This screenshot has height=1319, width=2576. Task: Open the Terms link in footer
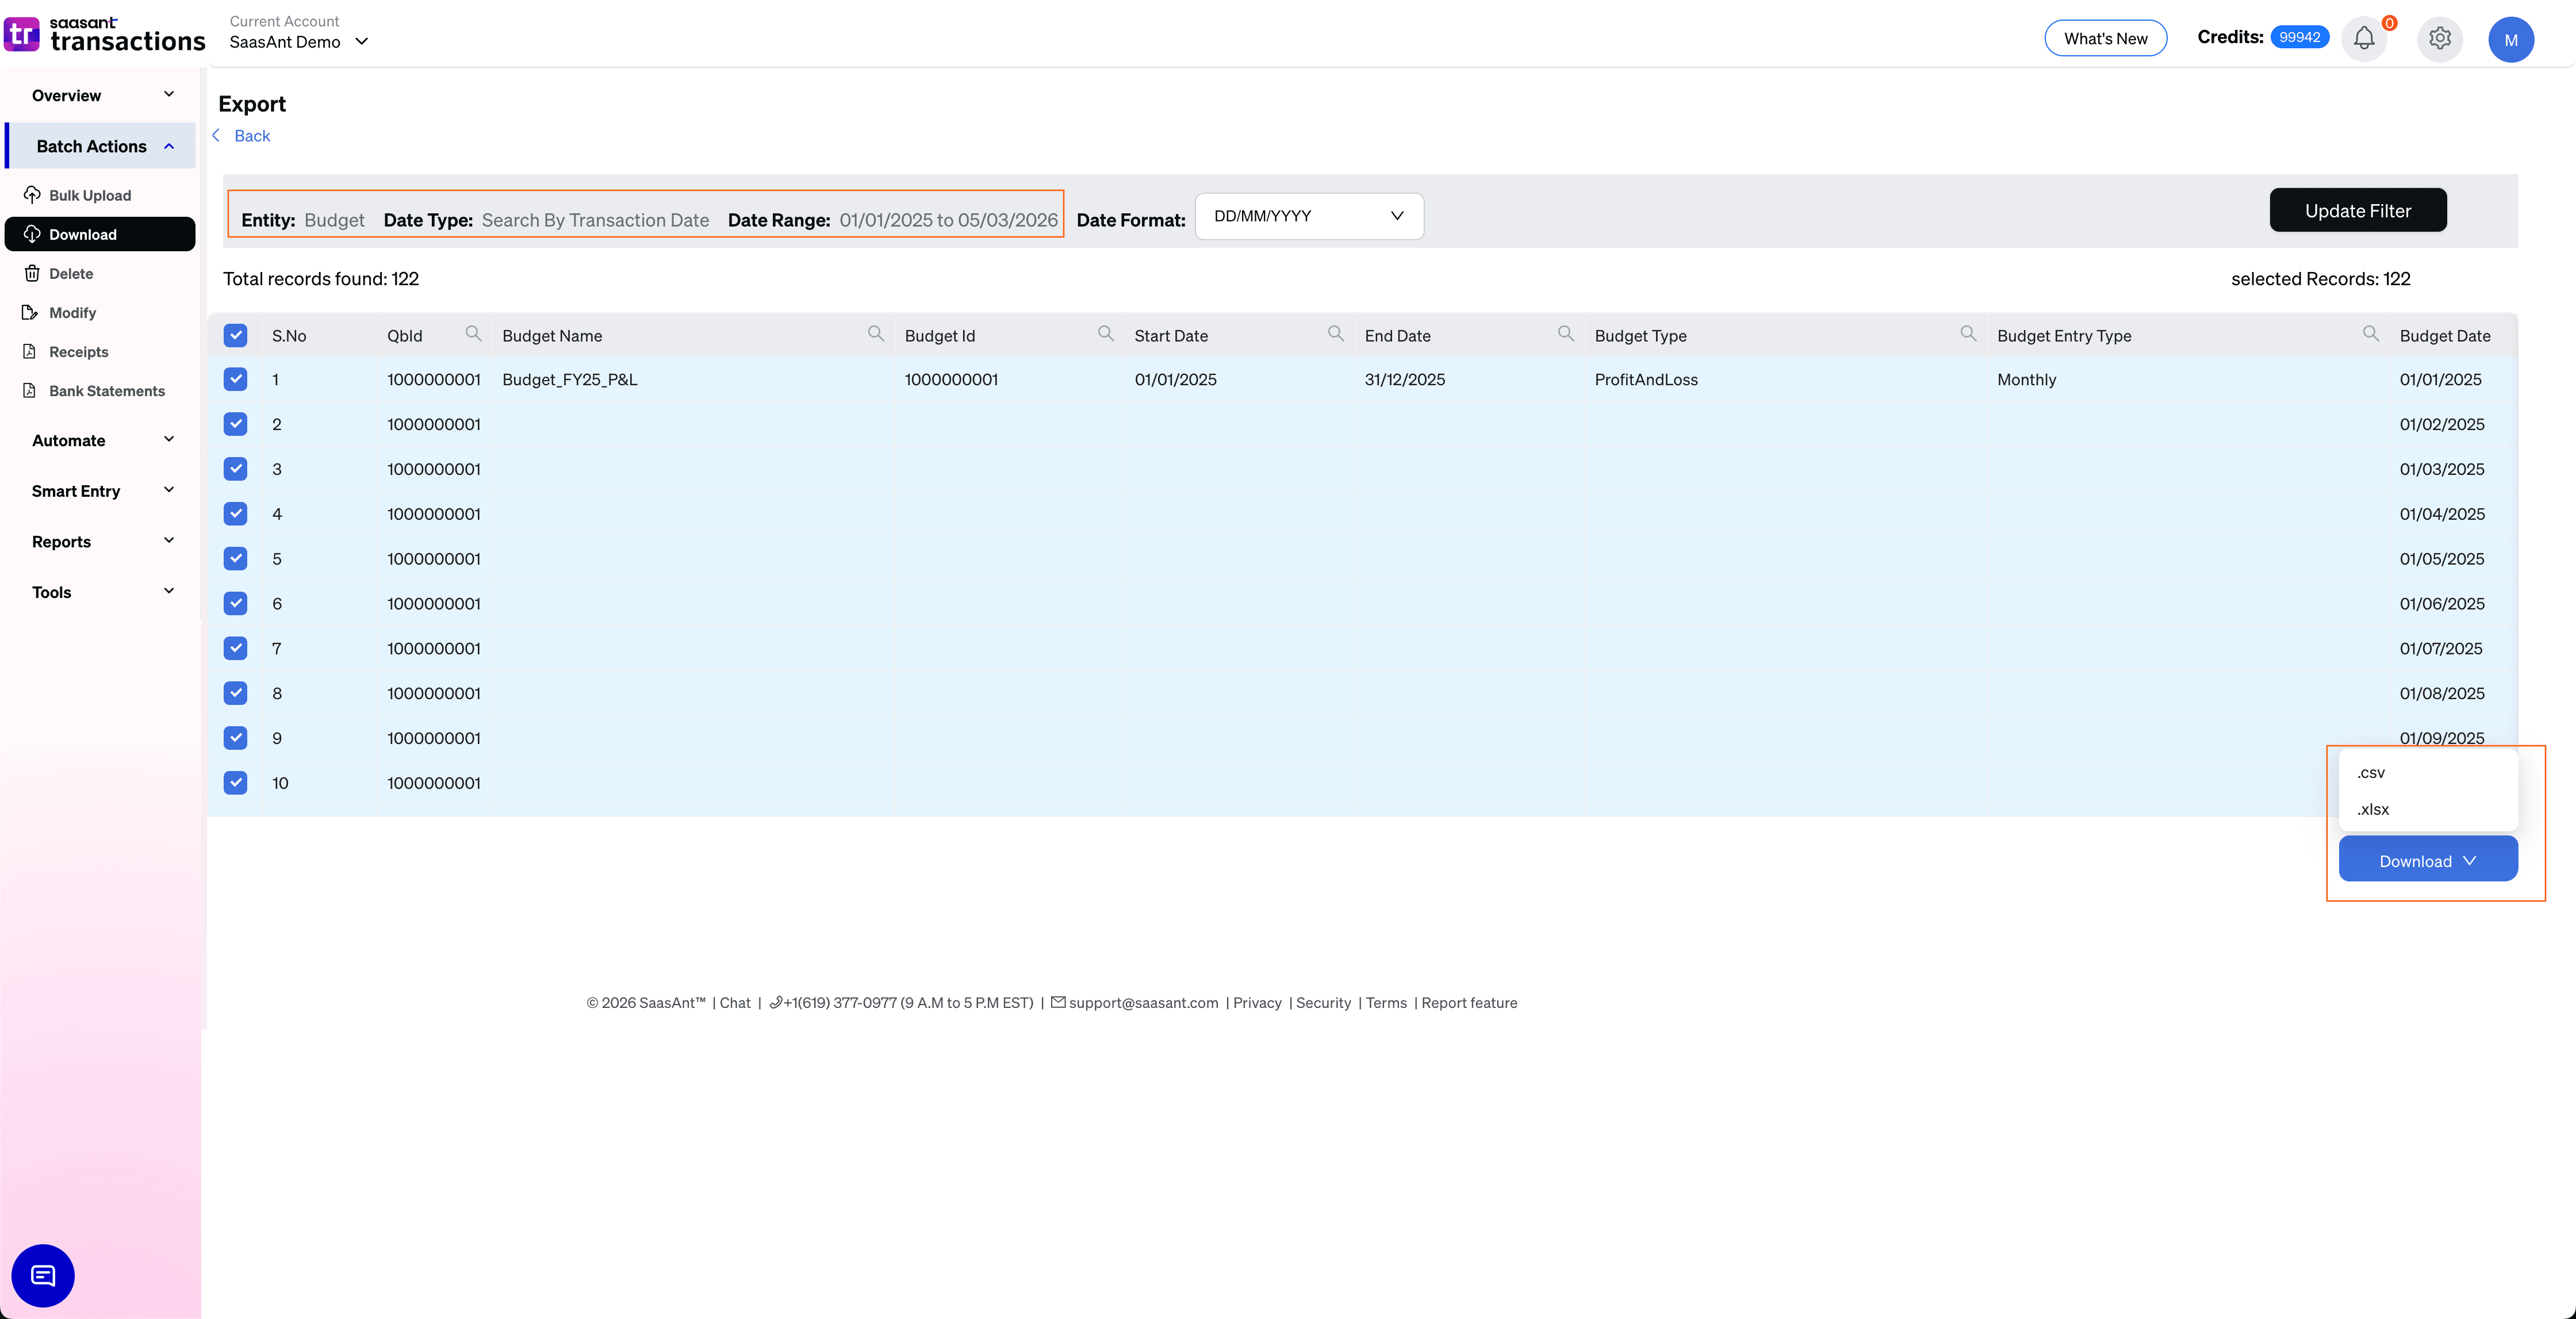tap(1386, 1002)
